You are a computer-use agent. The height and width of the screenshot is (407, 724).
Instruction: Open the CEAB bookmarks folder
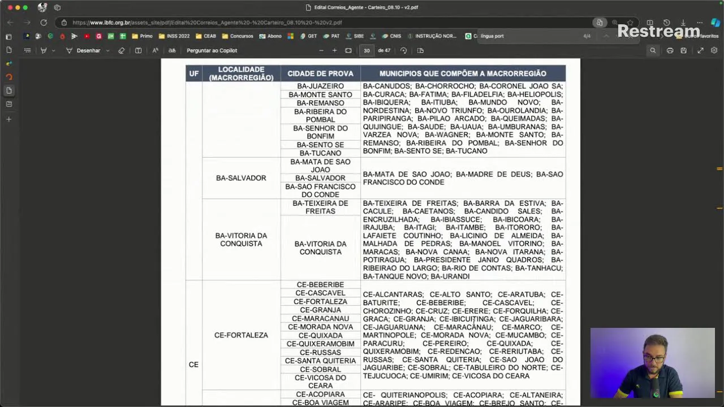(206, 36)
